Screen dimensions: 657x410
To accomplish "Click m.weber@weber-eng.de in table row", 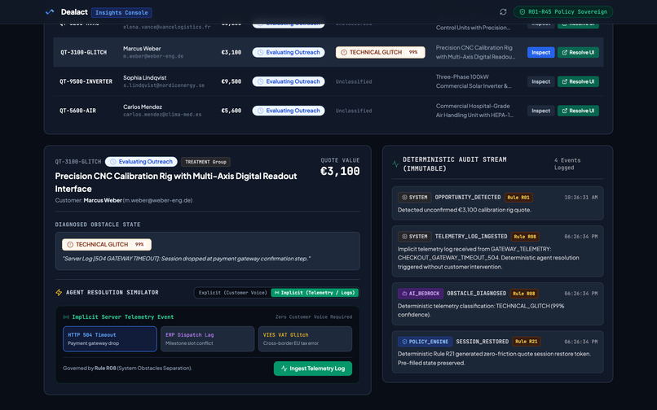I will point(153,56).
